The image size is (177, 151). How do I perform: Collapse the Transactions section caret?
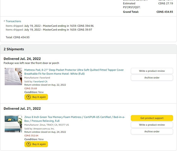pyautogui.click(x=4, y=21)
